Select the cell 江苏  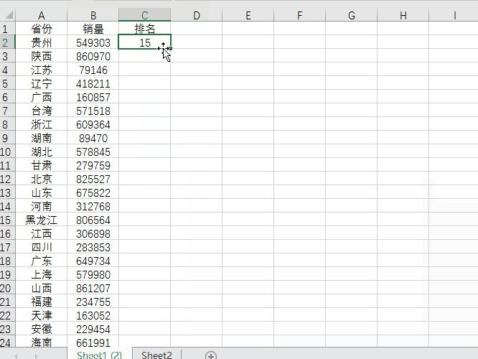pos(42,70)
